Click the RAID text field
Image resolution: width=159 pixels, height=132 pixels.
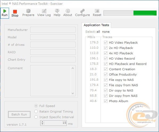pyautogui.click(x=53, y=52)
